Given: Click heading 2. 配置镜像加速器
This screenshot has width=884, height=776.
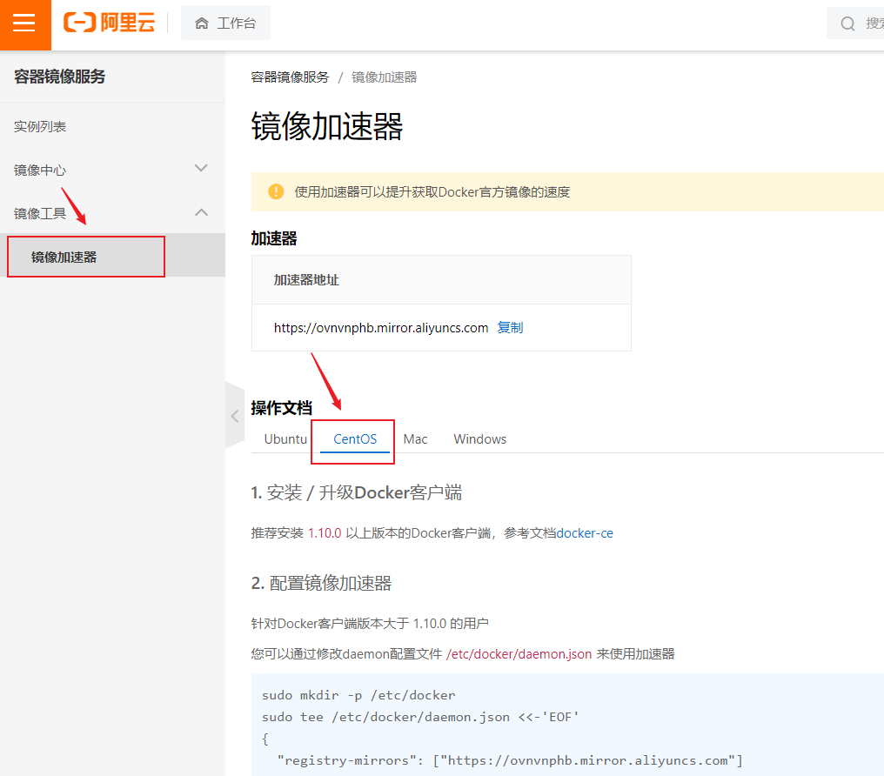Looking at the screenshot, I should click(x=321, y=583).
